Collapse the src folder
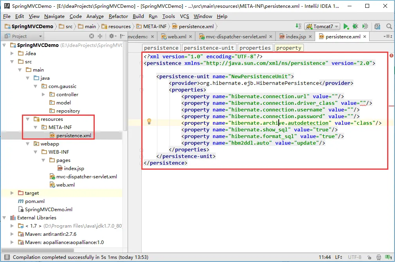The width and height of the screenshot is (395, 262). tap(12, 62)
